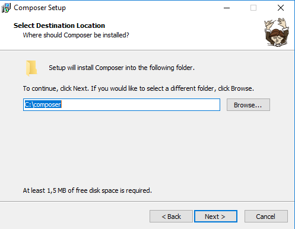Open the Browse folder dialog

point(248,105)
